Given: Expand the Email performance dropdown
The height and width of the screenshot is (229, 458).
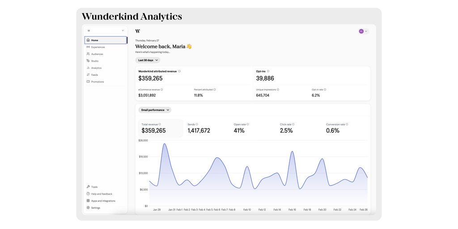Looking at the screenshot, I should pyautogui.click(x=155, y=110).
